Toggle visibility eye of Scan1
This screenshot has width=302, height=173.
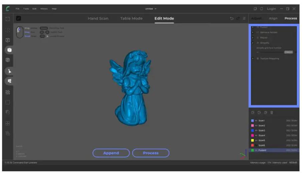256,121
